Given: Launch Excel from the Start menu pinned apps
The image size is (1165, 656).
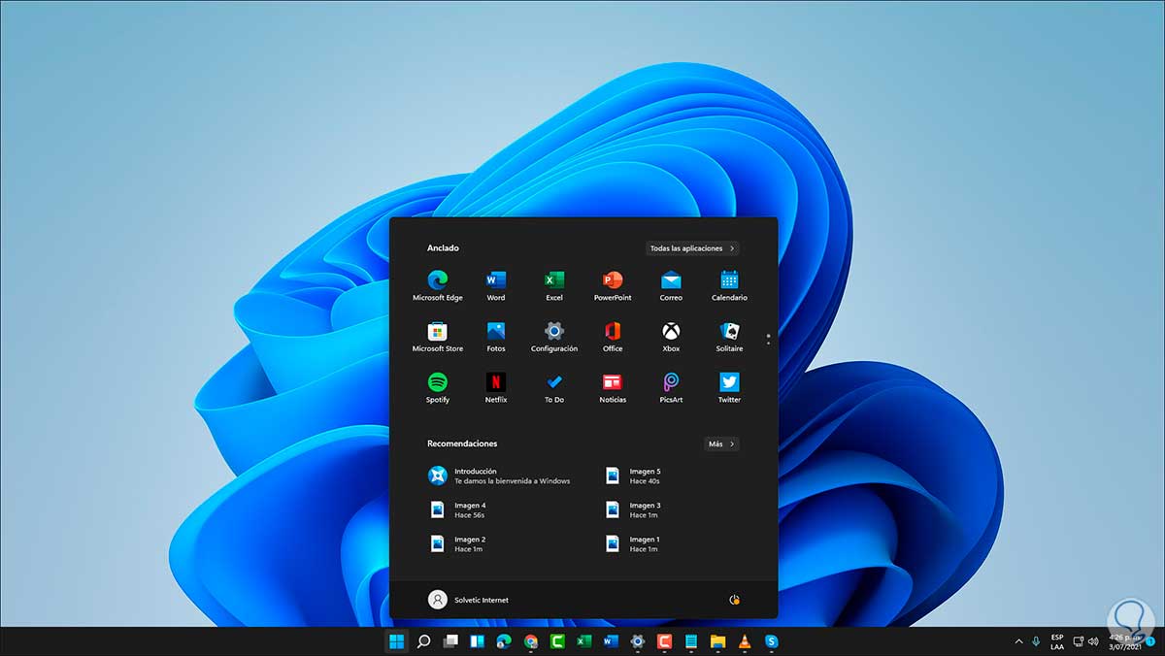Looking at the screenshot, I should pos(554,285).
